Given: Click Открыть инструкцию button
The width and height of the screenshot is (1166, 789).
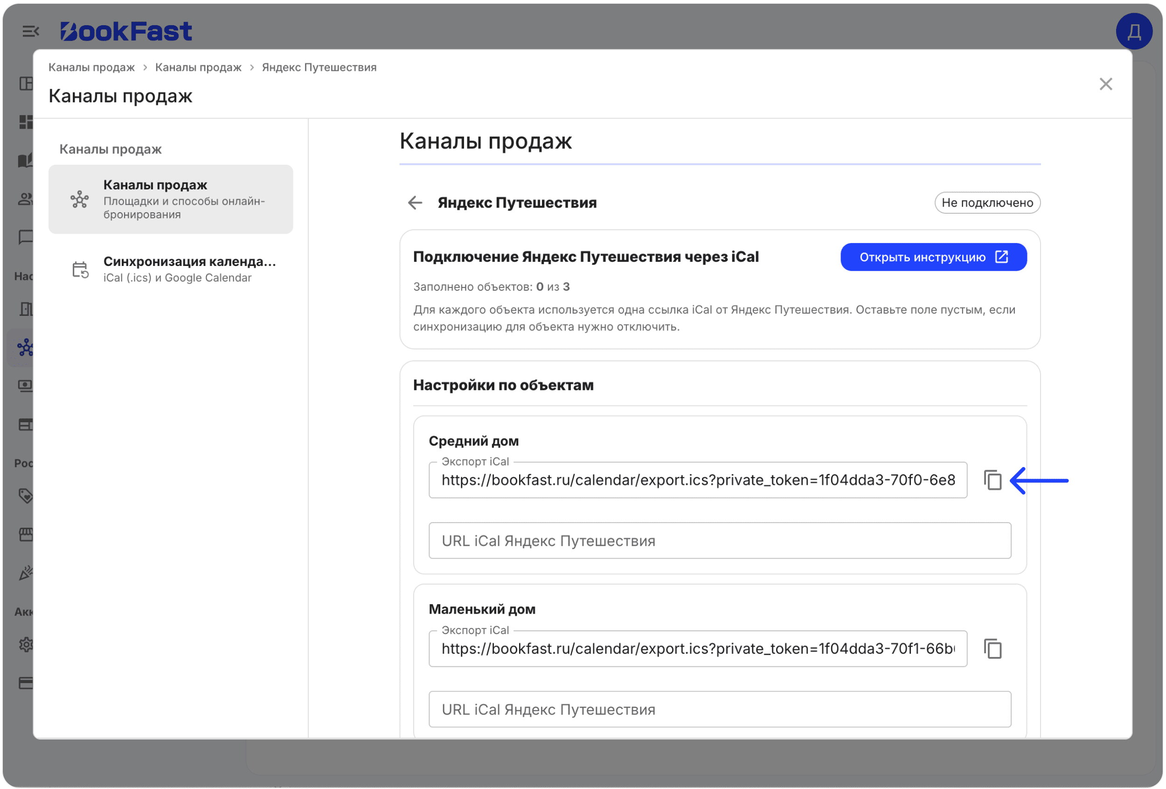Looking at the screenshot, I should [934, 257].
